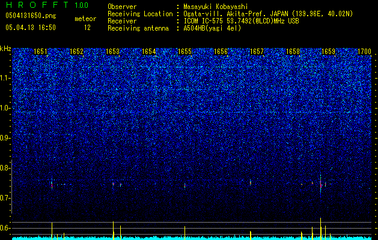Click the kHz axis unit label
The image size is (378, 240).
click(x=5, y=49)
